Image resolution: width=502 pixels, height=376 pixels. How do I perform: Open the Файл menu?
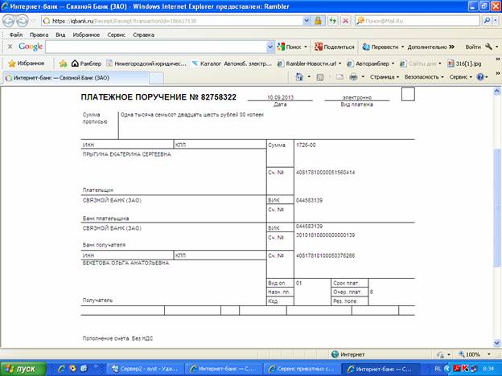[16, 35]
